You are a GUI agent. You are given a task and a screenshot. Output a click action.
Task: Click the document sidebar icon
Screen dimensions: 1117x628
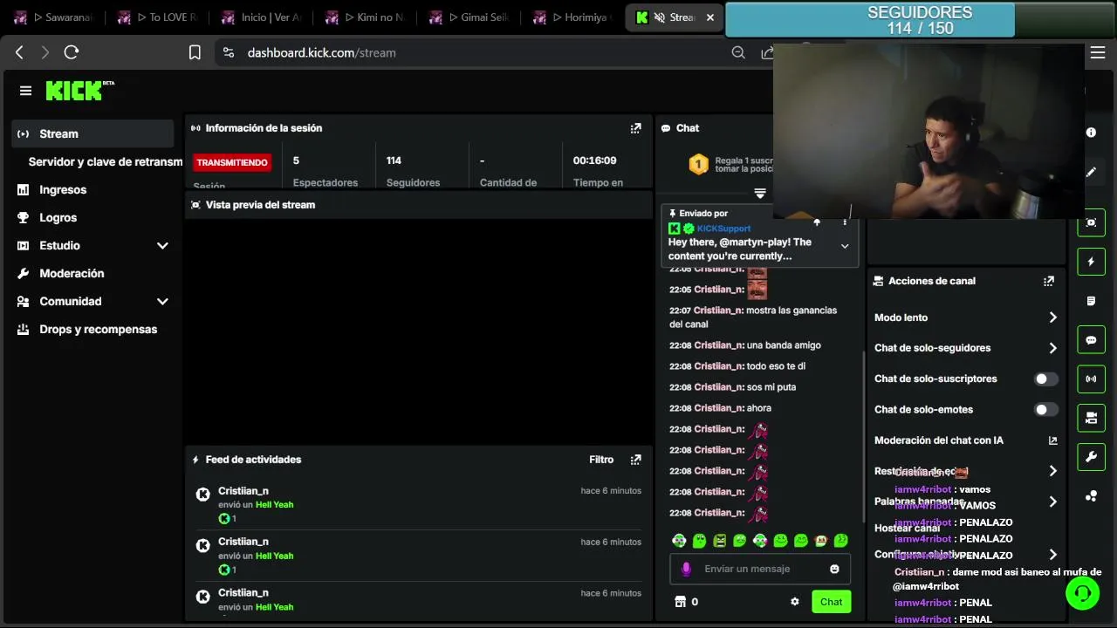(x=1091, y=301)
